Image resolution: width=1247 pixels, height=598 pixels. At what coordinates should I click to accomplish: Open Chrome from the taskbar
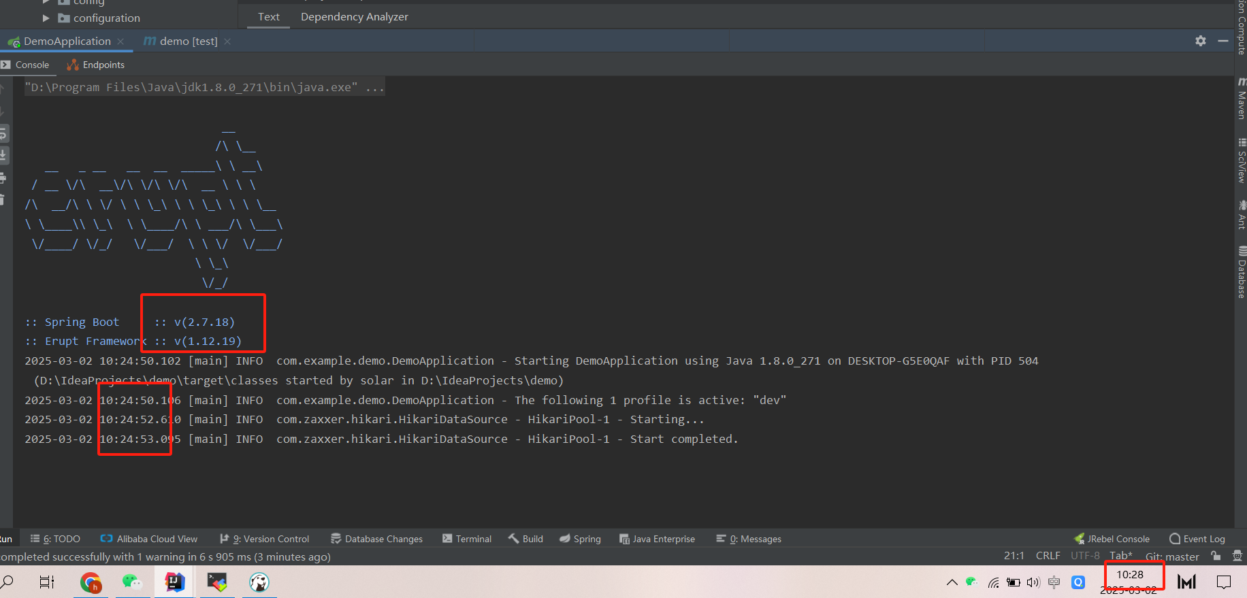[91, 582]
